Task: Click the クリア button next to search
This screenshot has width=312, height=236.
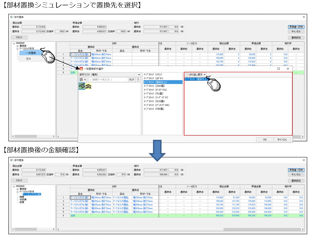Action: click(x=132, y=80)
